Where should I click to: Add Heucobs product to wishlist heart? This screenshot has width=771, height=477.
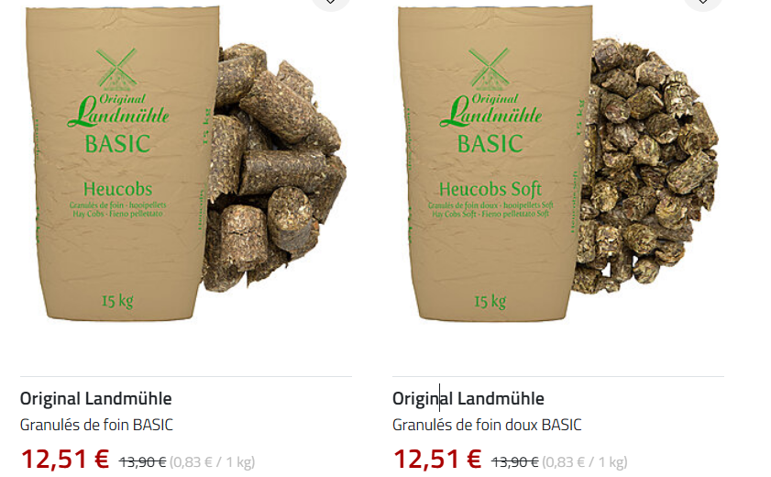[330, 2]
